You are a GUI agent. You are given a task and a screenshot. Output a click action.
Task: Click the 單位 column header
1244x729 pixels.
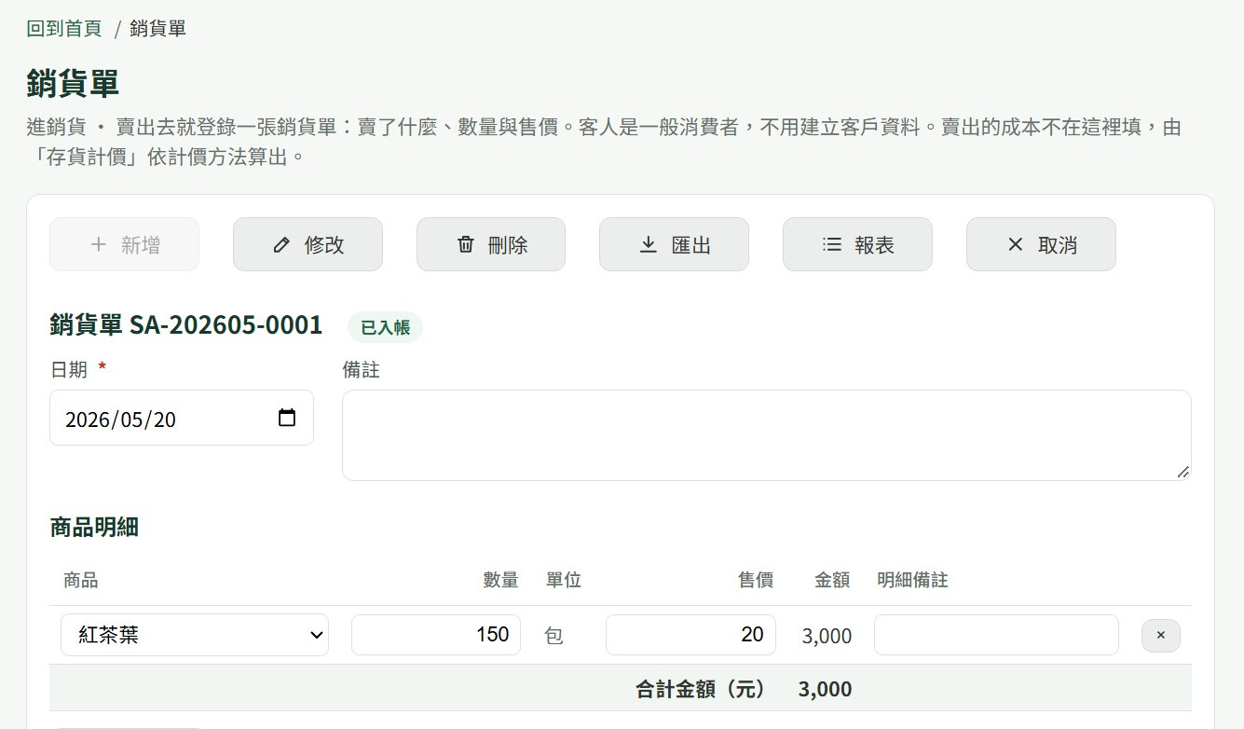(x=564, y=580)
